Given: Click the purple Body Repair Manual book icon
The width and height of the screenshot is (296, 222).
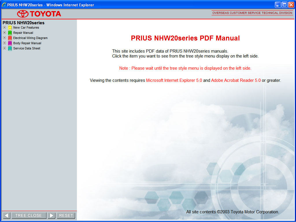Looking at the screenshot, I should 10,43.
